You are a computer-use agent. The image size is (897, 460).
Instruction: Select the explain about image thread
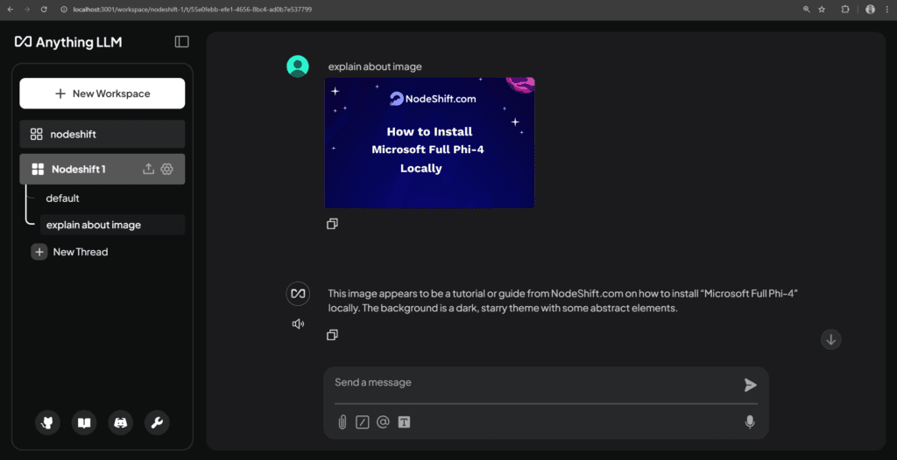pyautogui.click(x=112, y=225)
